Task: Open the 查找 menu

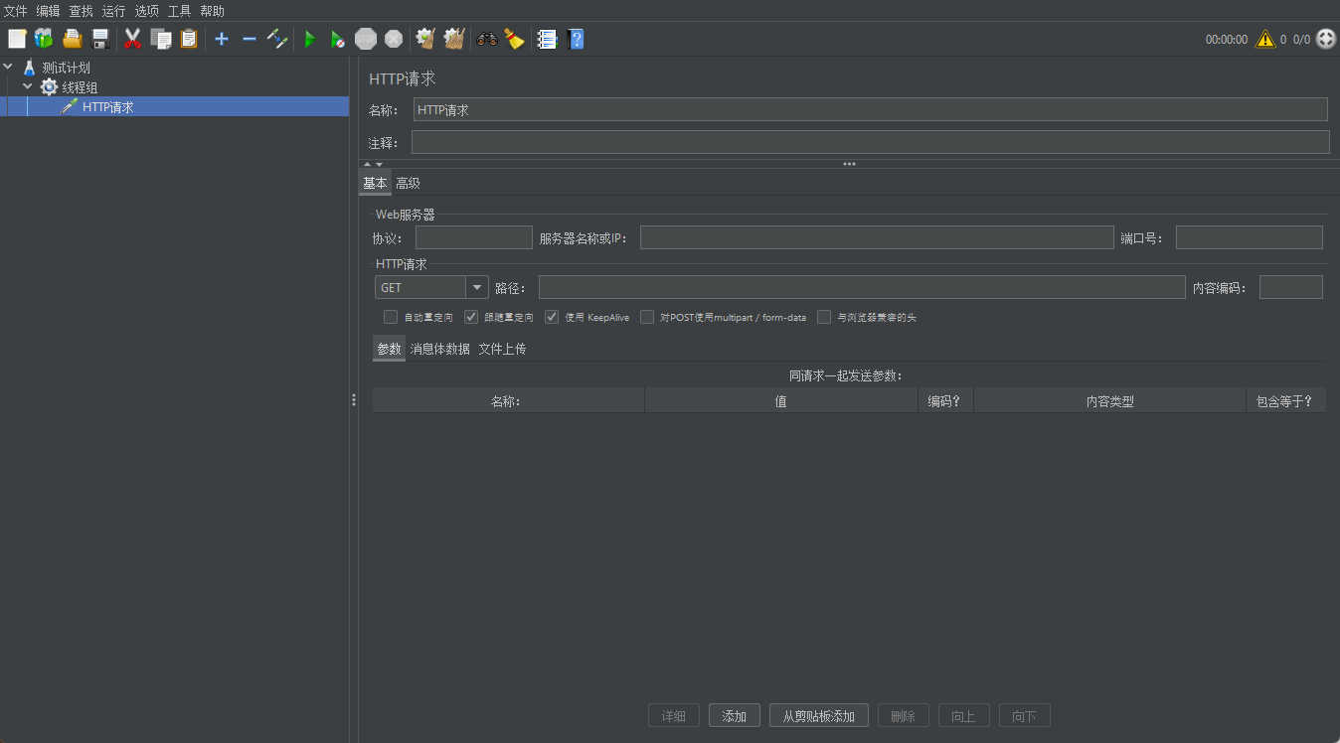Action: pos(82,11)
